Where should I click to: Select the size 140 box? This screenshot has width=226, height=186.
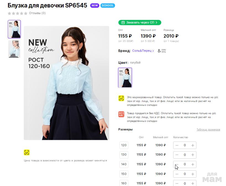click(124, 164)
